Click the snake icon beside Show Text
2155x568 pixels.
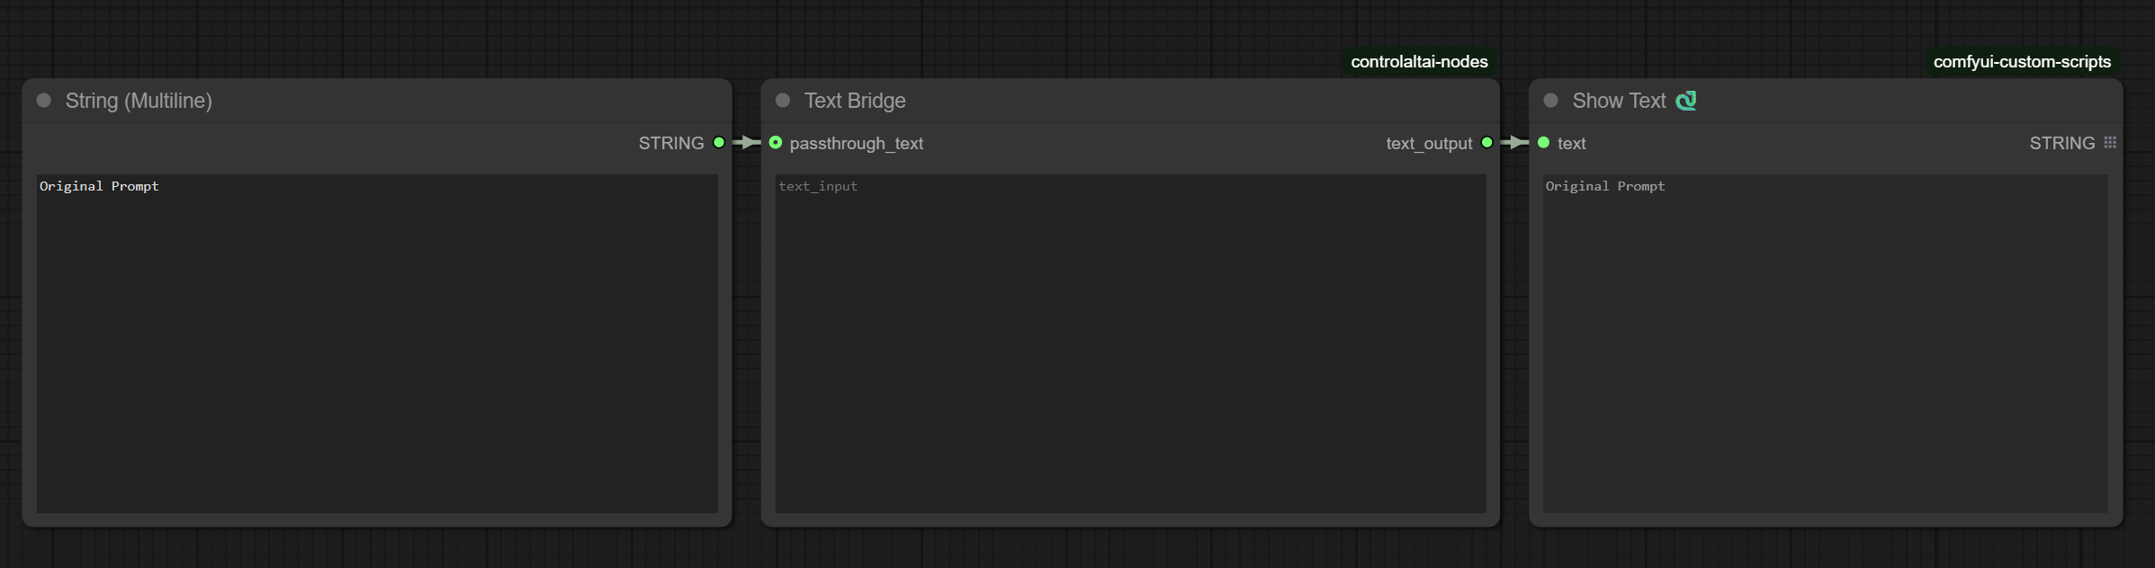(1686, 101)
